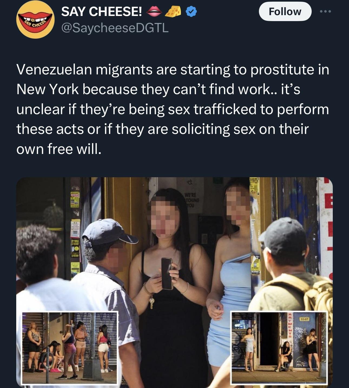Click the tweet text about Venezuelan migrants
This screenshot has width=349, height=388.
point(173,109)
